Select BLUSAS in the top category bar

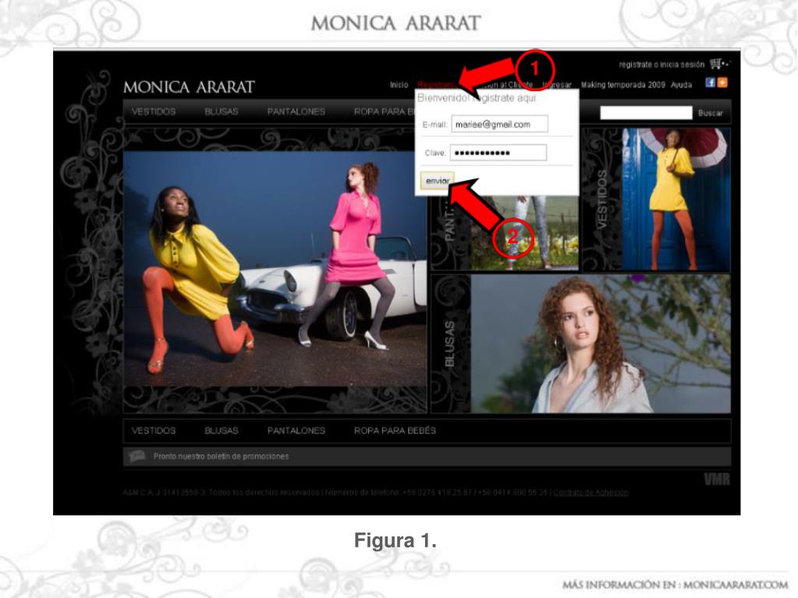pos(222,111)
